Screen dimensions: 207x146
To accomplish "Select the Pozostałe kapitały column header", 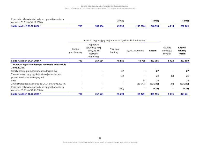I will [114, 51].
